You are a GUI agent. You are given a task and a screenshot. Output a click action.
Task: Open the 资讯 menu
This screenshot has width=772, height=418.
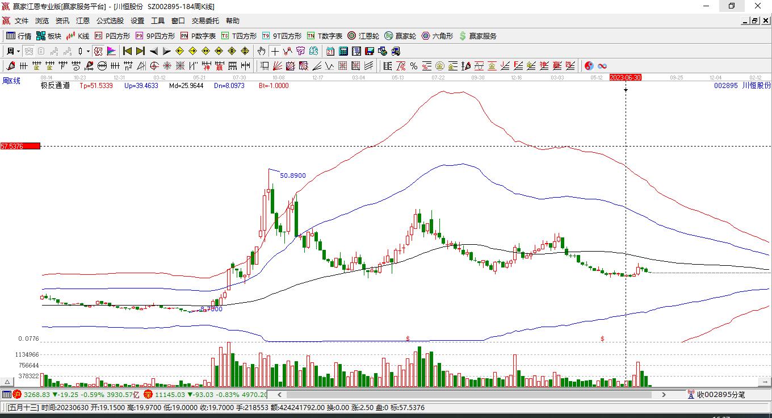click(x=62, y=21)
